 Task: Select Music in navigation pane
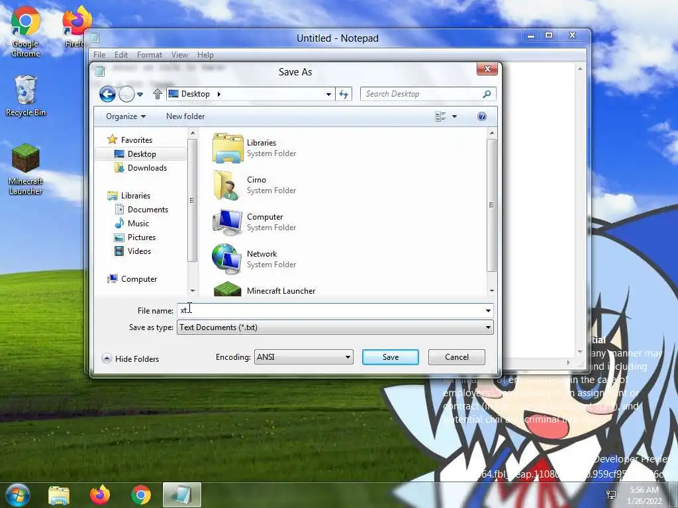(138, 224)
